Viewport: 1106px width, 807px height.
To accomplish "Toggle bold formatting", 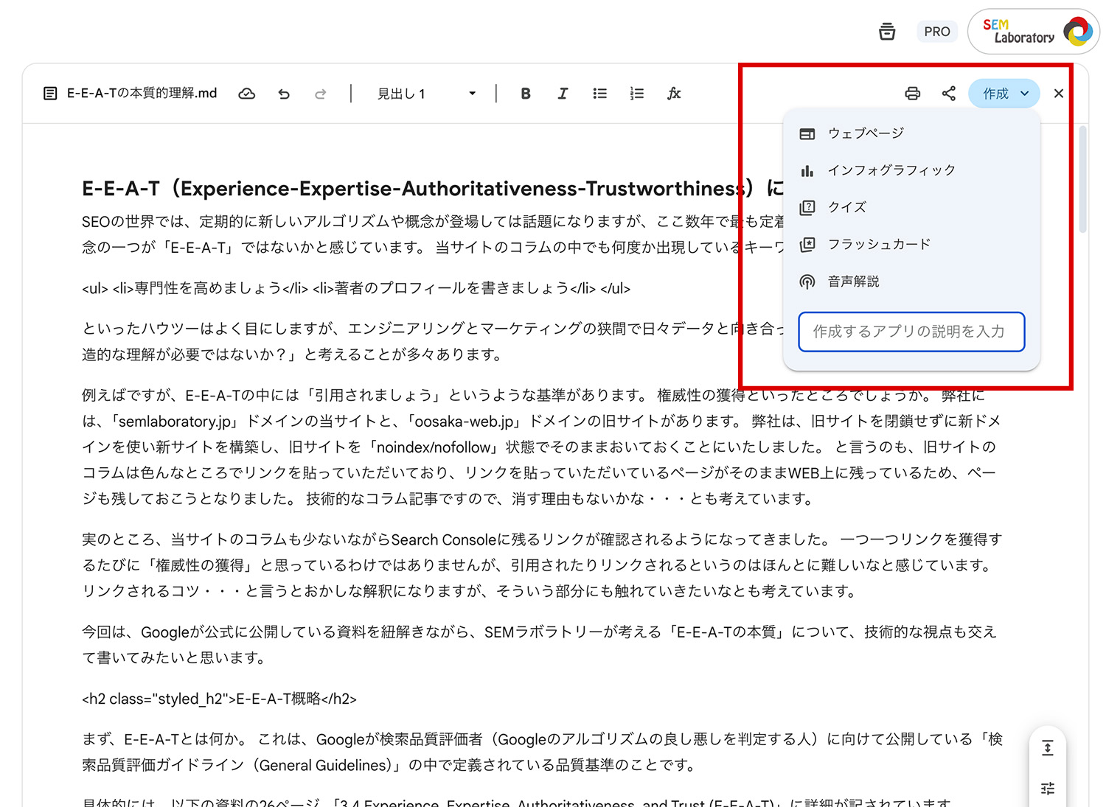I will pyautogui.click(x=526, y=94).
